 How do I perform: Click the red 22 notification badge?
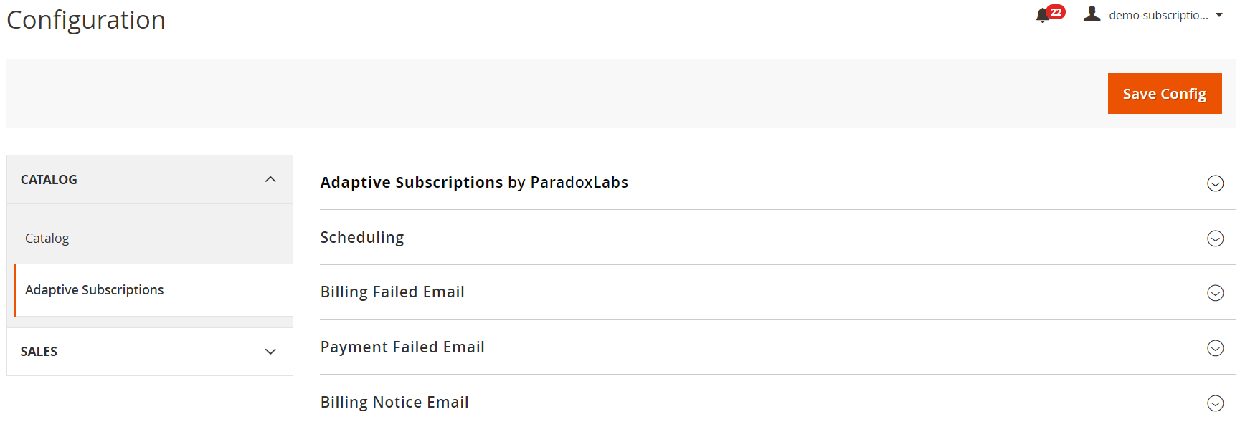click(x=1056, y=11)
